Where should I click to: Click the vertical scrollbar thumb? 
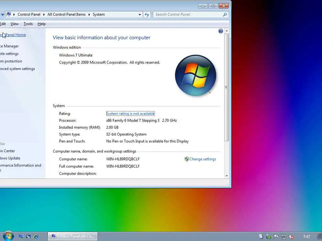[x=226, y=87]
